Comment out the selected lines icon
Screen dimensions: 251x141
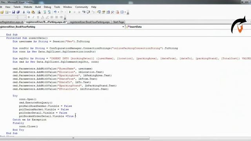tap(45, 12)
